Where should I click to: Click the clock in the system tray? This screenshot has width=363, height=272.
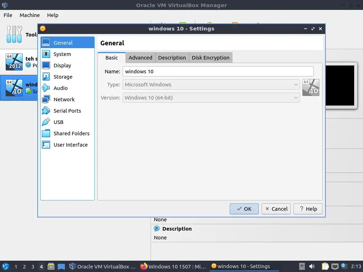point(356,266)
